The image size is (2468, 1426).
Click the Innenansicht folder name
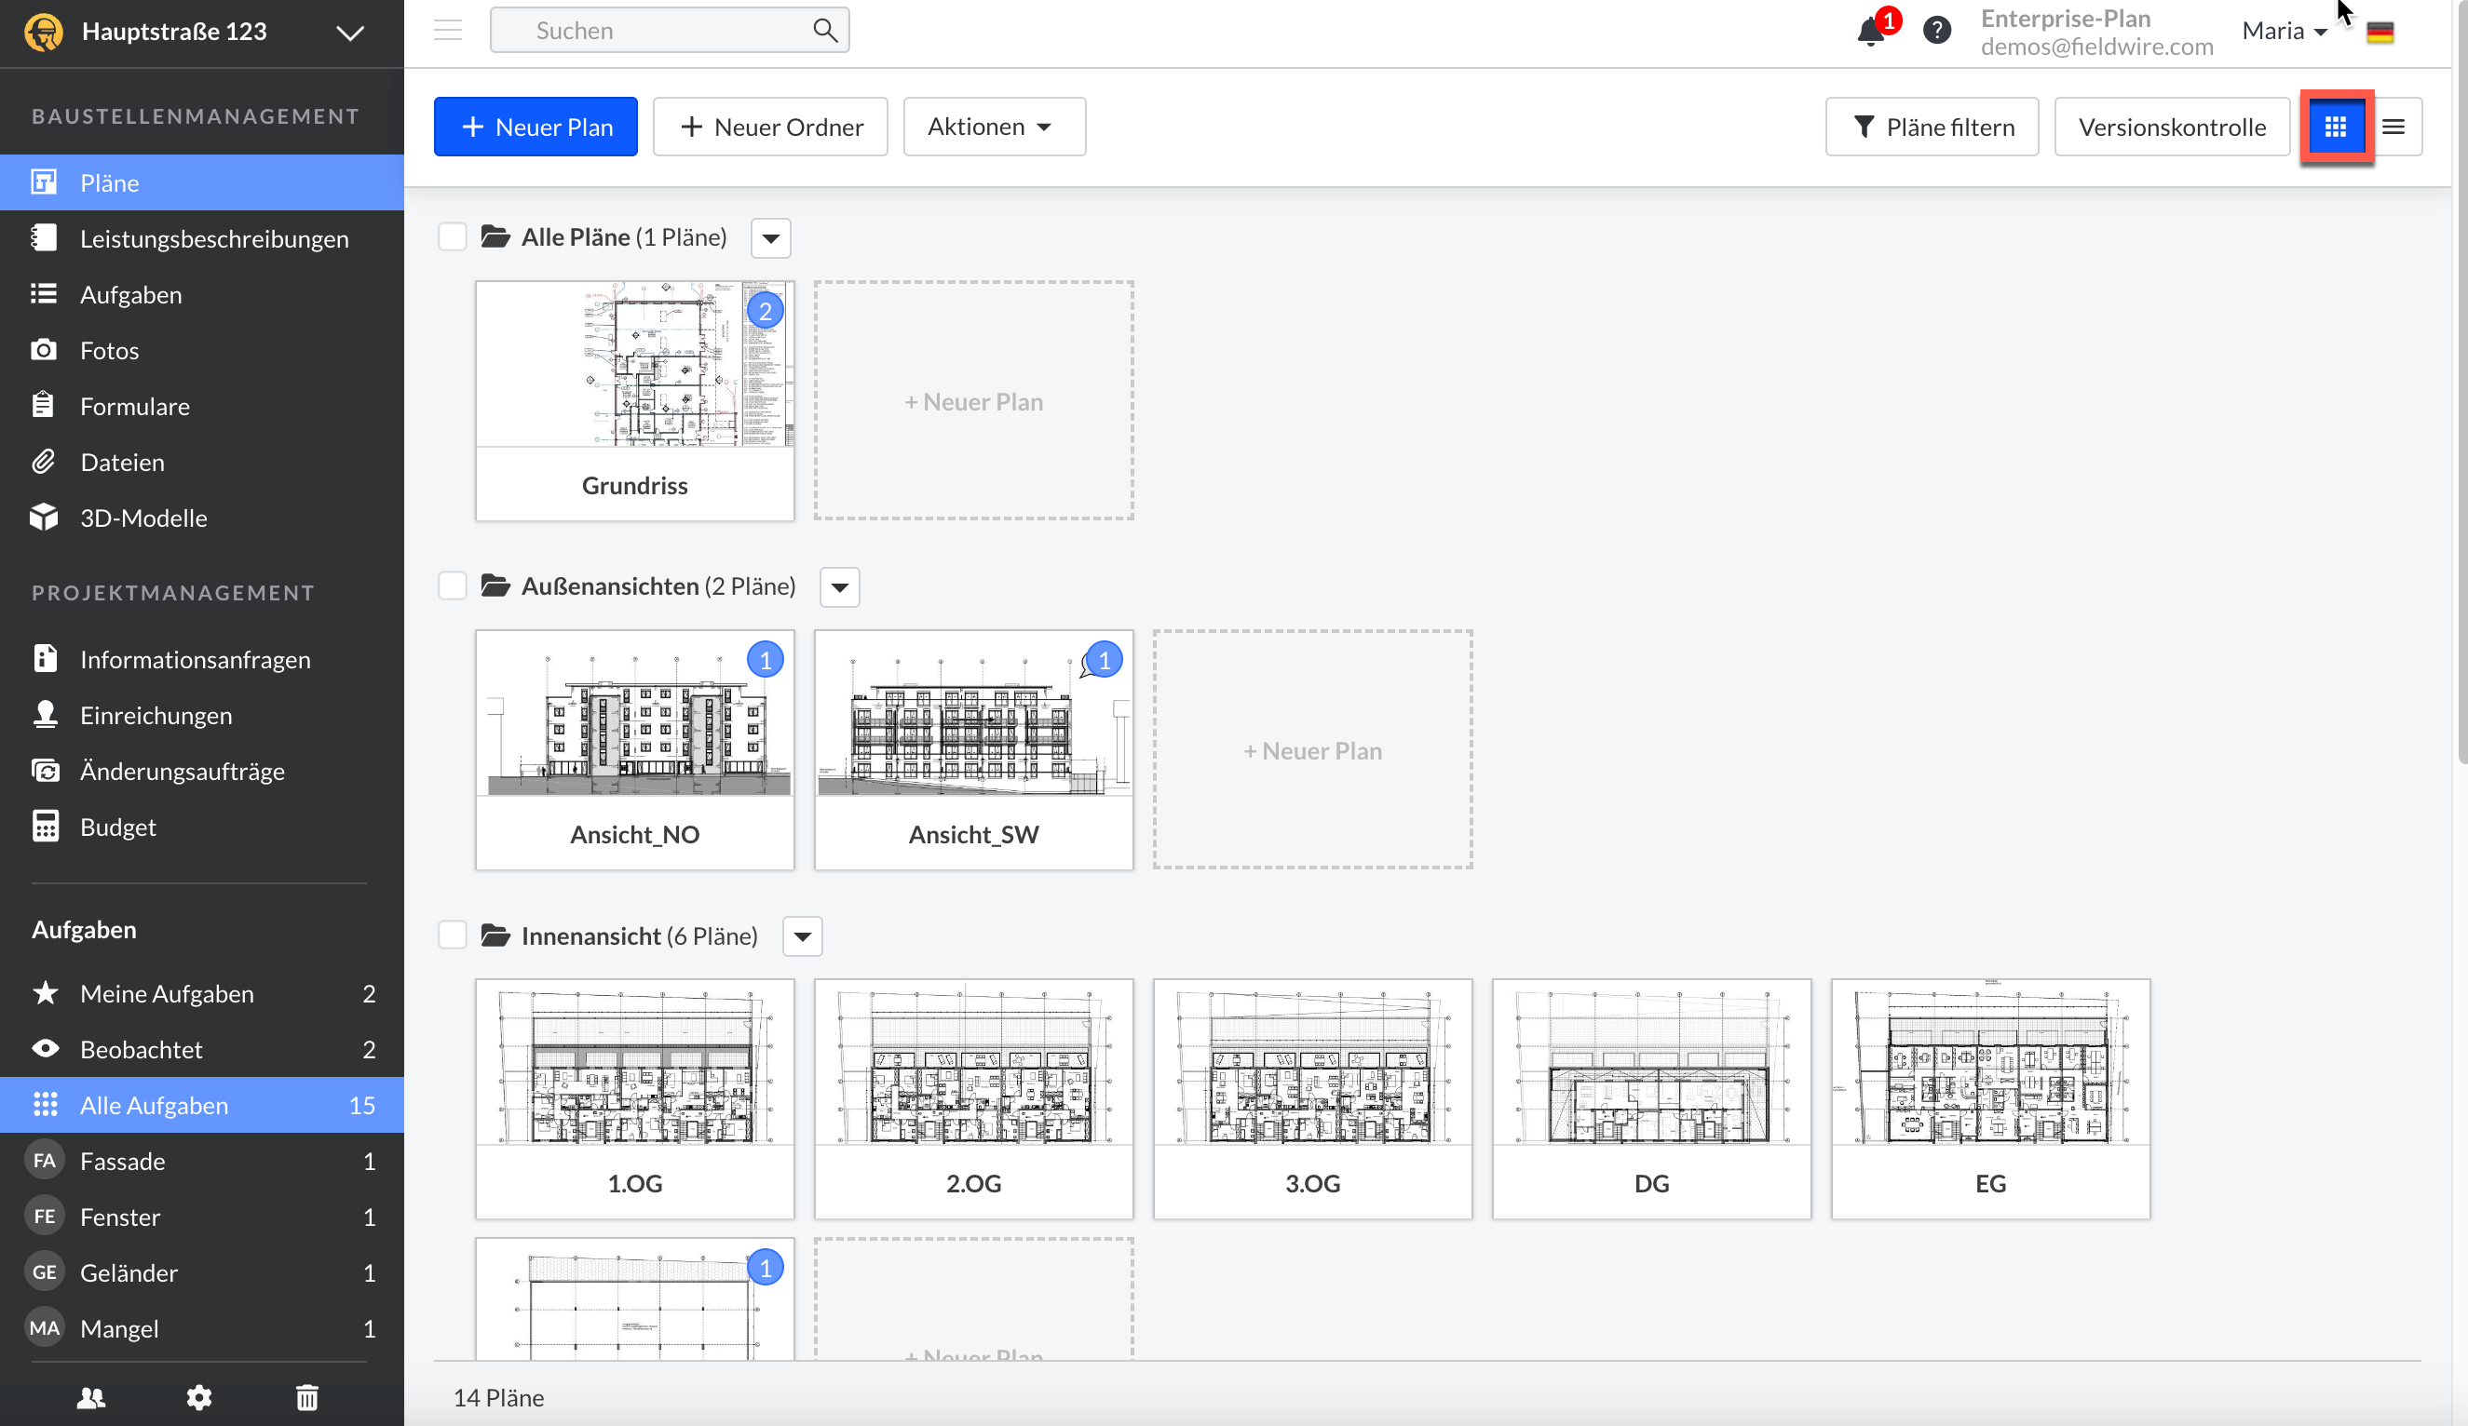click(x=590, y=935)
